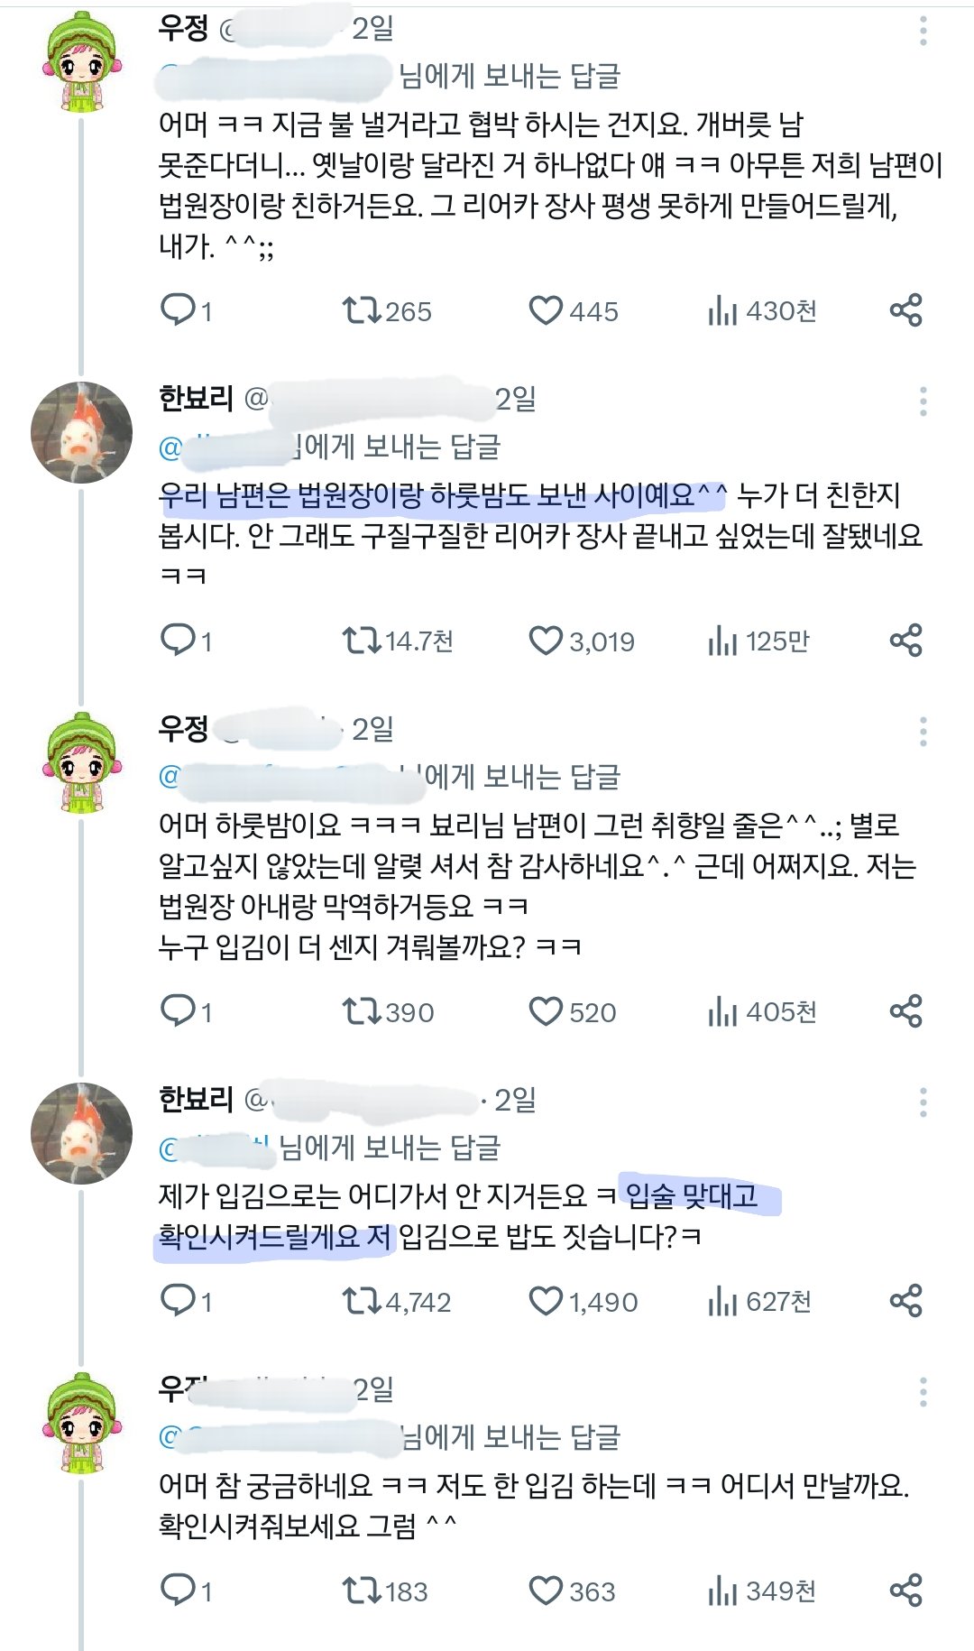View analytics showing 430천 views

point(723,310)
